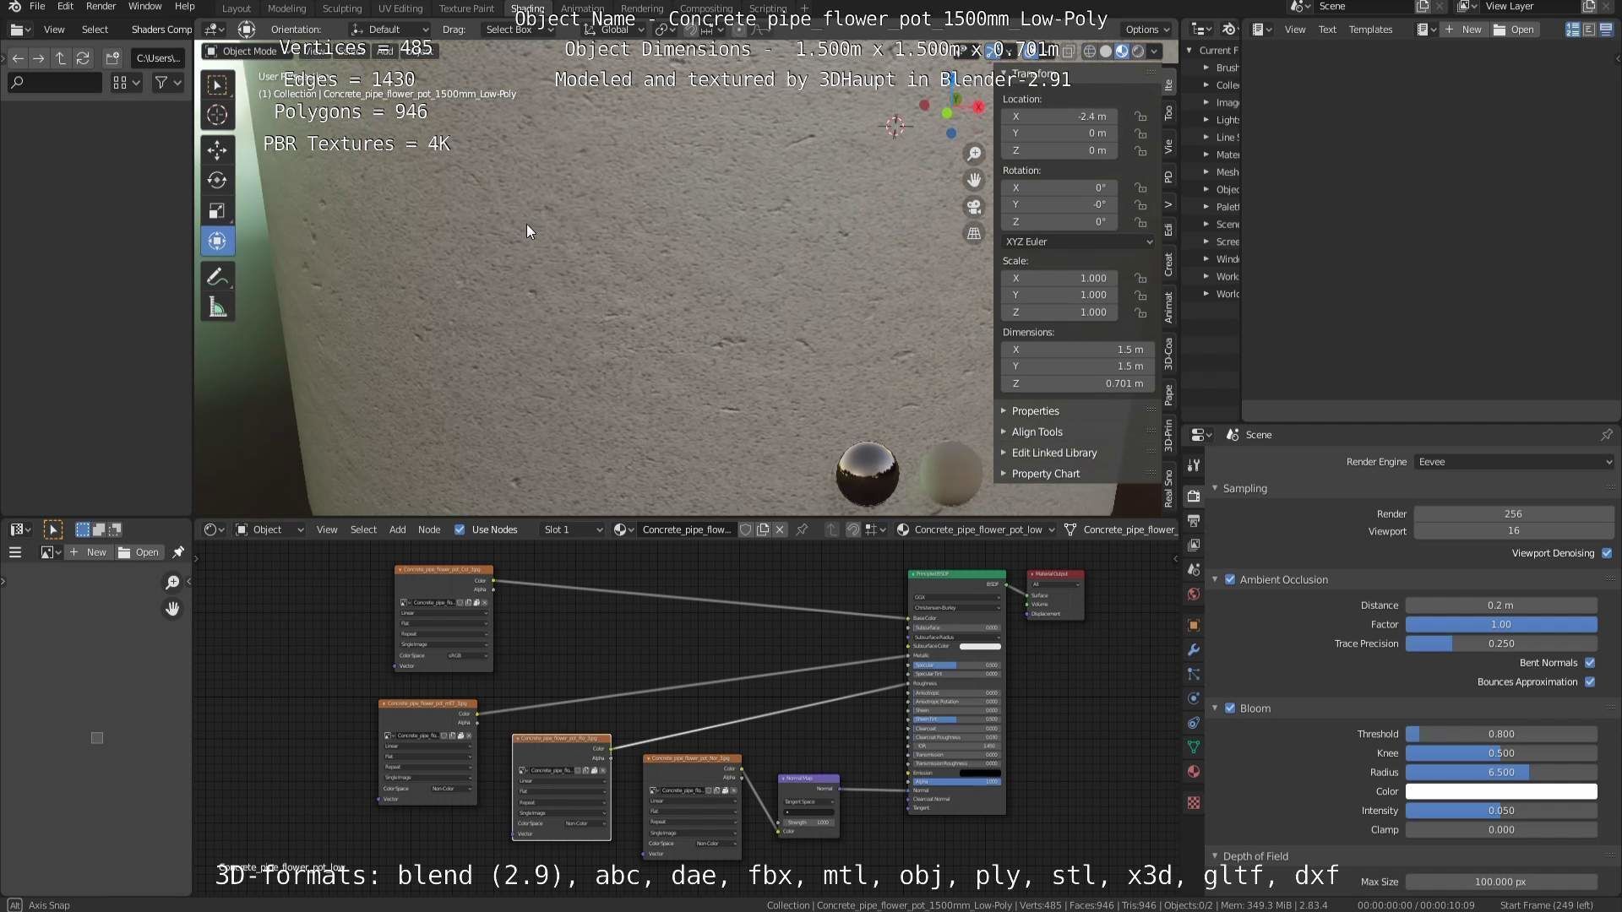Switch to the UV Editing workspace tab
1622x912 pixels.
click(400, 8)
